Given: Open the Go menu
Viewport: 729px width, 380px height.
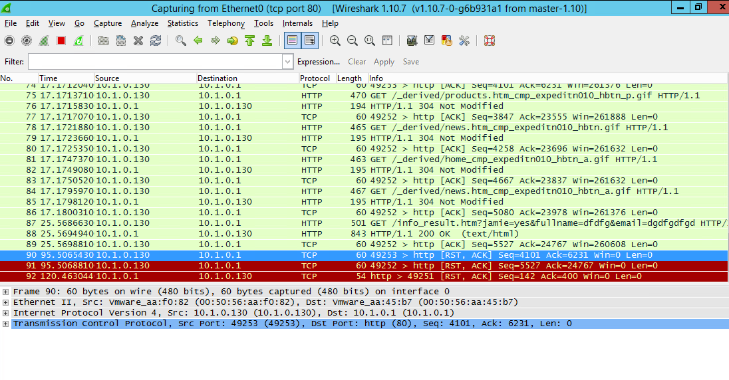Looking at the screenshot, I should tap(80, 23).
